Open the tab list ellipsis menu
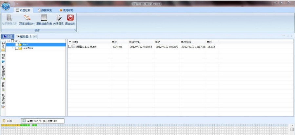This screenshot has height=135, width=295. coord(284,36)
